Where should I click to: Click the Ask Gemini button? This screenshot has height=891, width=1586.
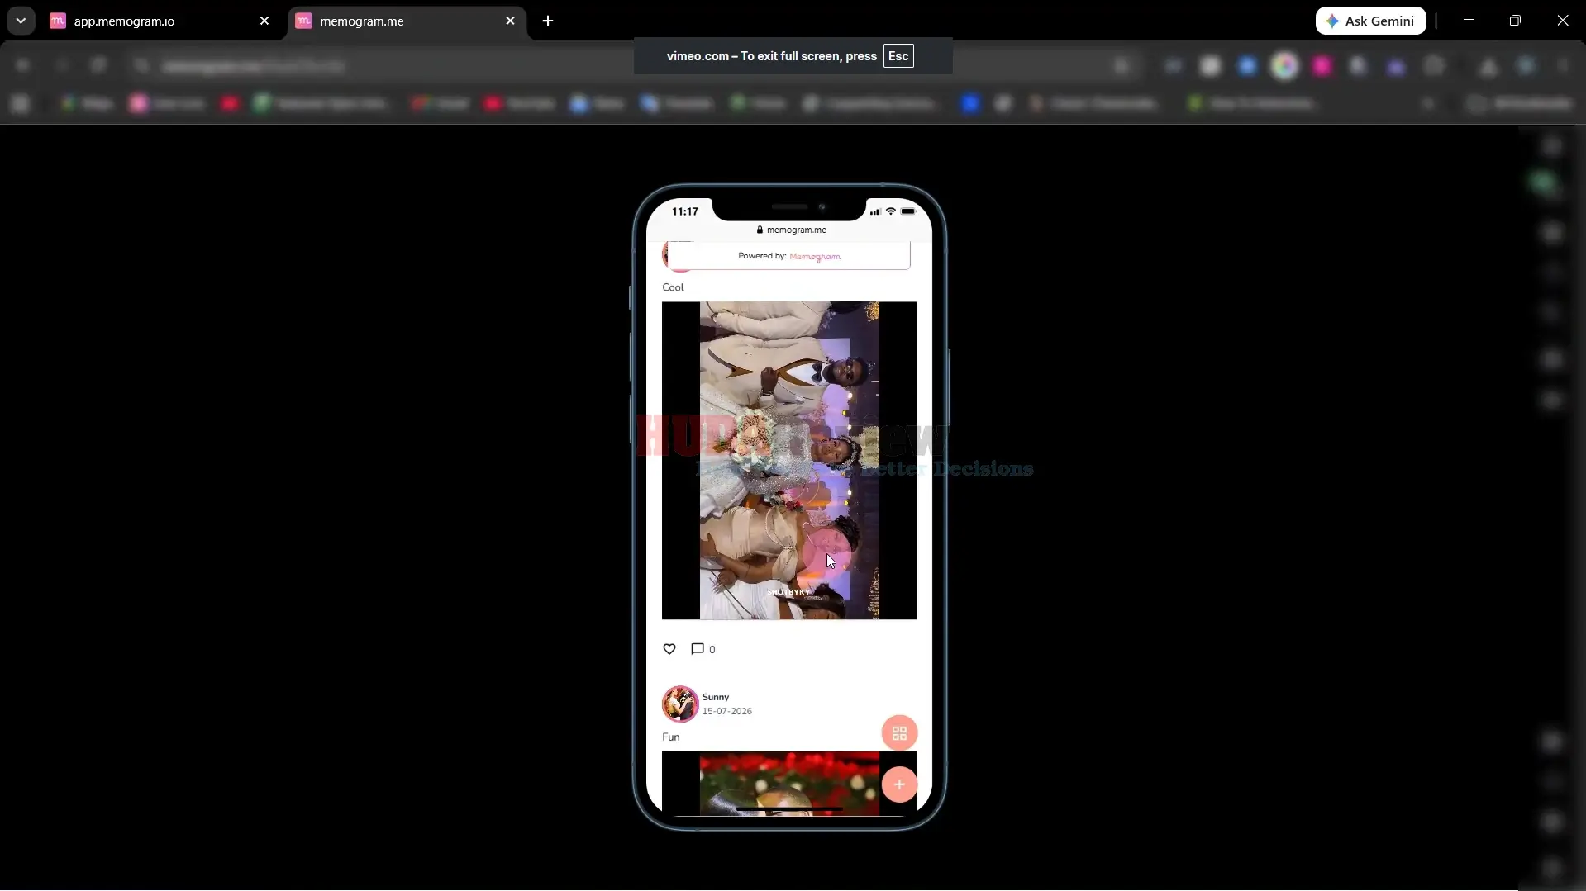click(1370, 21)
